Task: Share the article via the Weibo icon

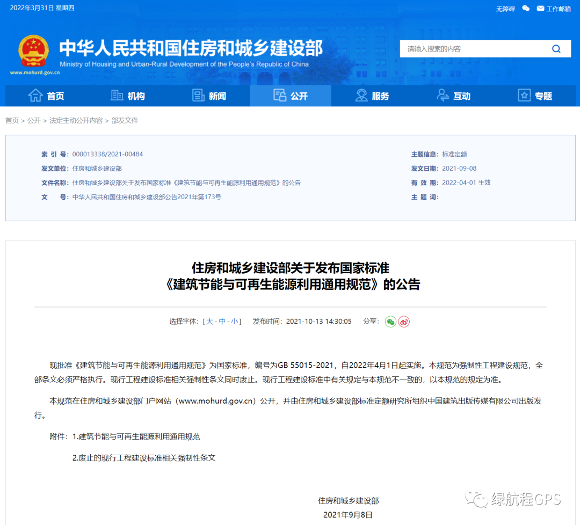Action: point(403,321)
